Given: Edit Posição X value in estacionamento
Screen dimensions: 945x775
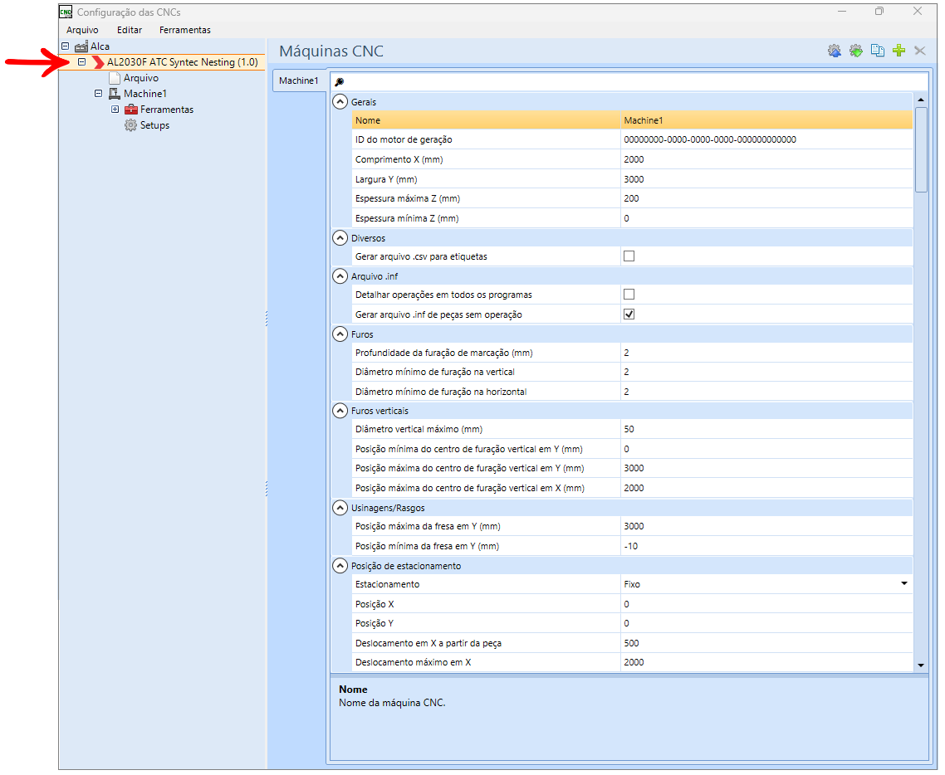Looking at the screenshot, I should pos(766,604).
